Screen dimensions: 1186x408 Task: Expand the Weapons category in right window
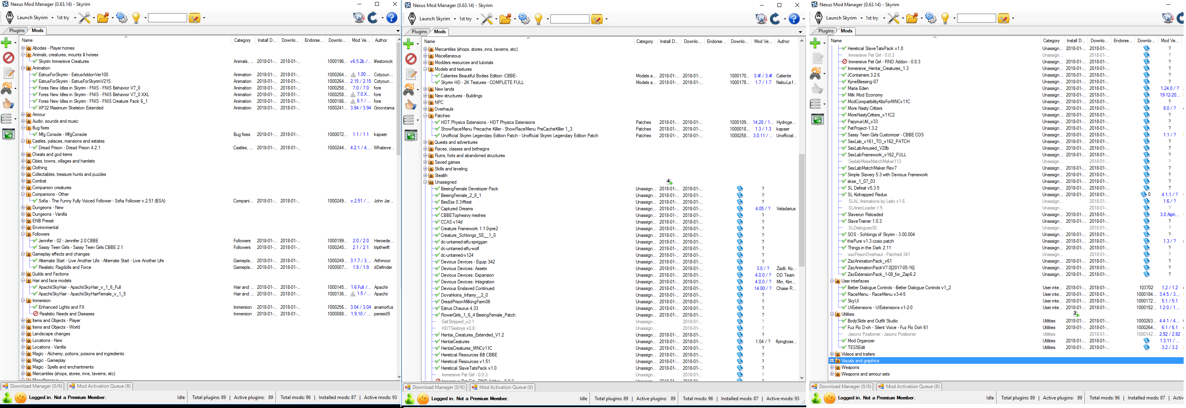tap(832, 367)
